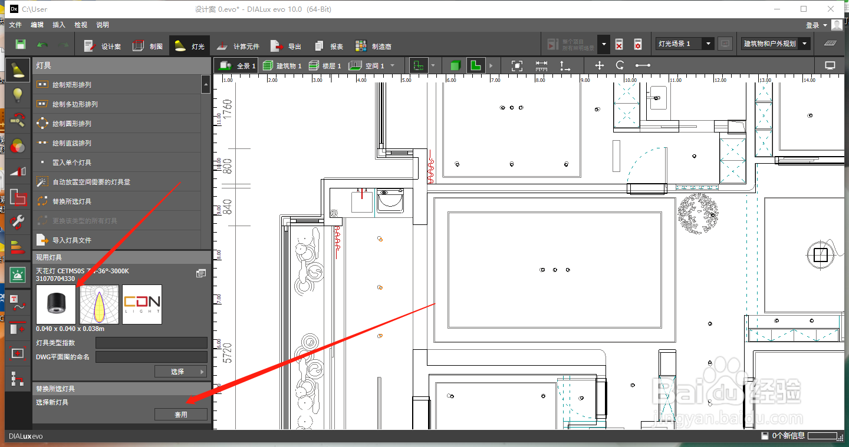Switch to the 导出 tab
The height and width of the screenshot is (447, 849).
click(286, 46)
